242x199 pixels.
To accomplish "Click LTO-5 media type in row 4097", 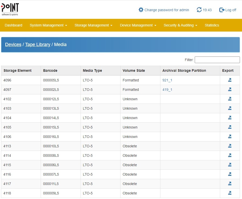I will click(88, 90).
